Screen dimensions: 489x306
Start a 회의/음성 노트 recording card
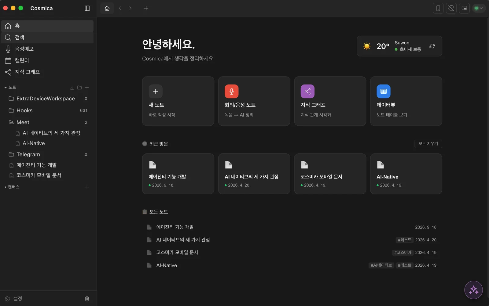click(x=254, y=101)
